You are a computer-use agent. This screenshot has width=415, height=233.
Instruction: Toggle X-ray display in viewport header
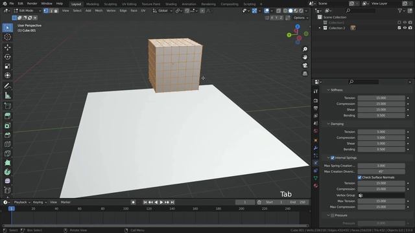278,11
